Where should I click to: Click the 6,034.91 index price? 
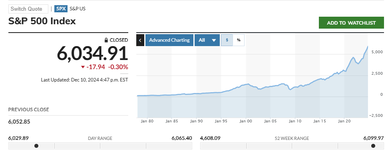pos(92,54)
